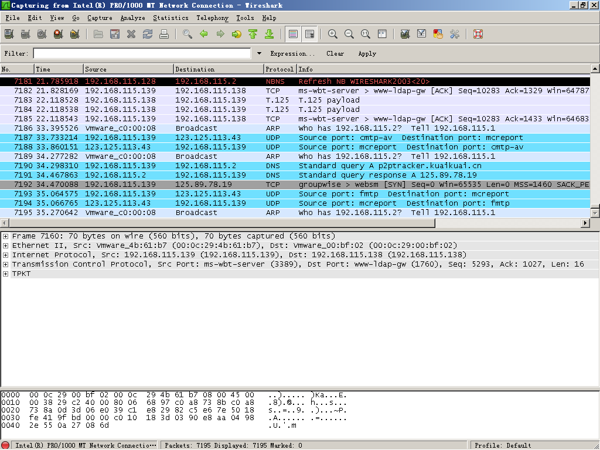
Task: Open the capture filters dialog icon
Action: (405, 34)
